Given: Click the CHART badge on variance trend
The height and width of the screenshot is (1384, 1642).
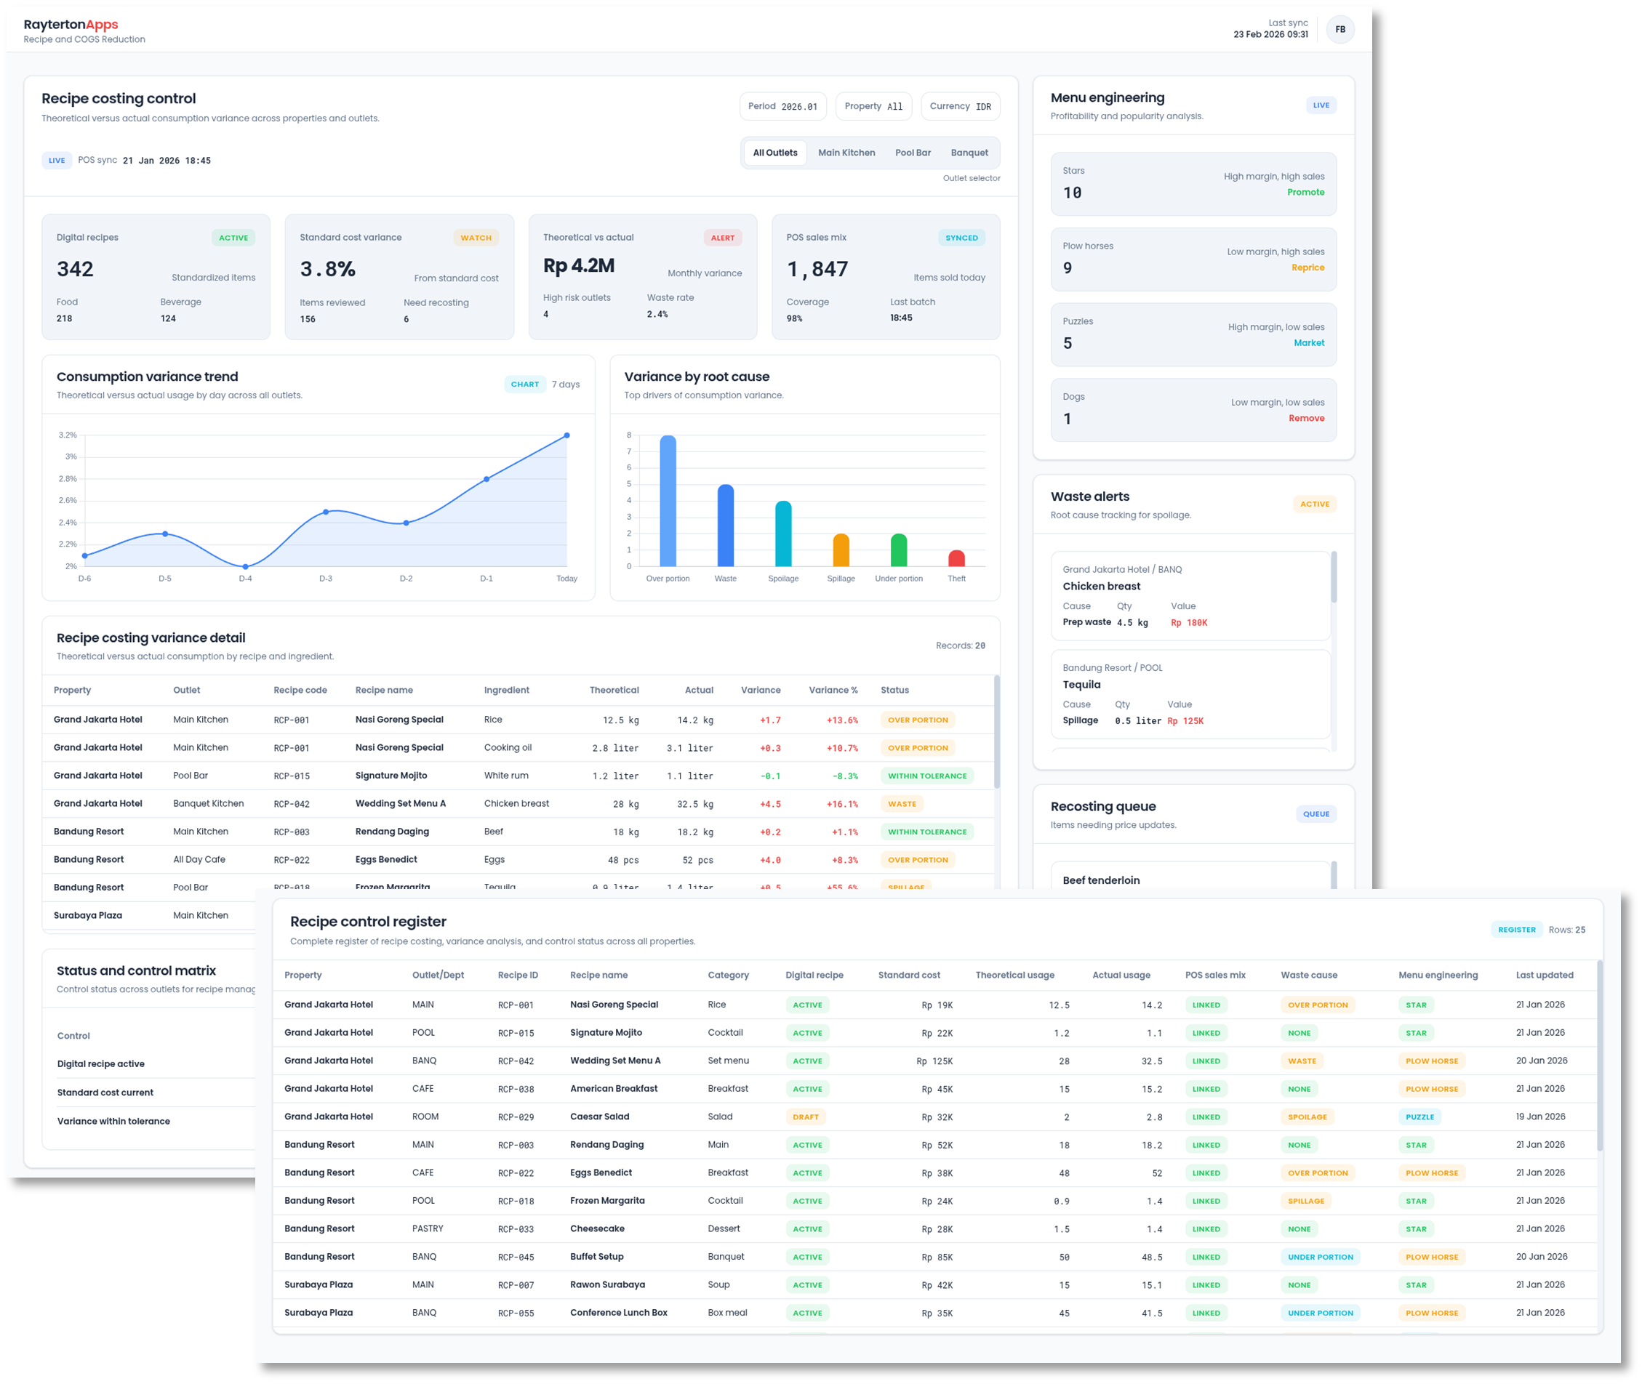Looking at the screenshot, I should click(x=524, y=385).
